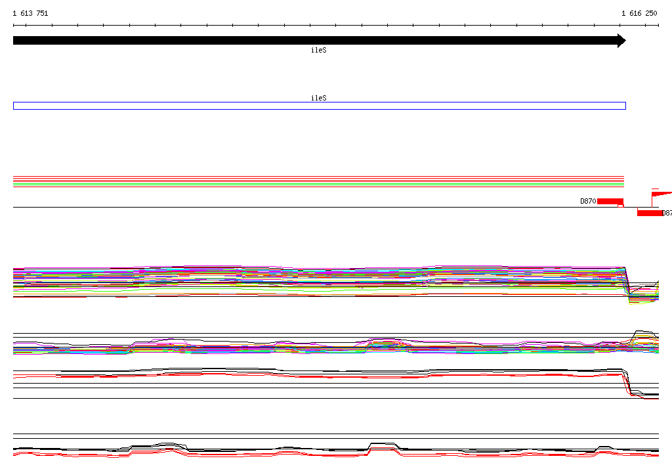The height and width of the screenshot is (469, 672).
Task: Select the red block next to D870 label
Action: point(610,201)
